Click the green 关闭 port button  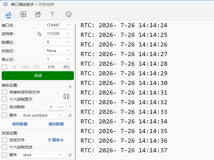(x=38, y=76)
